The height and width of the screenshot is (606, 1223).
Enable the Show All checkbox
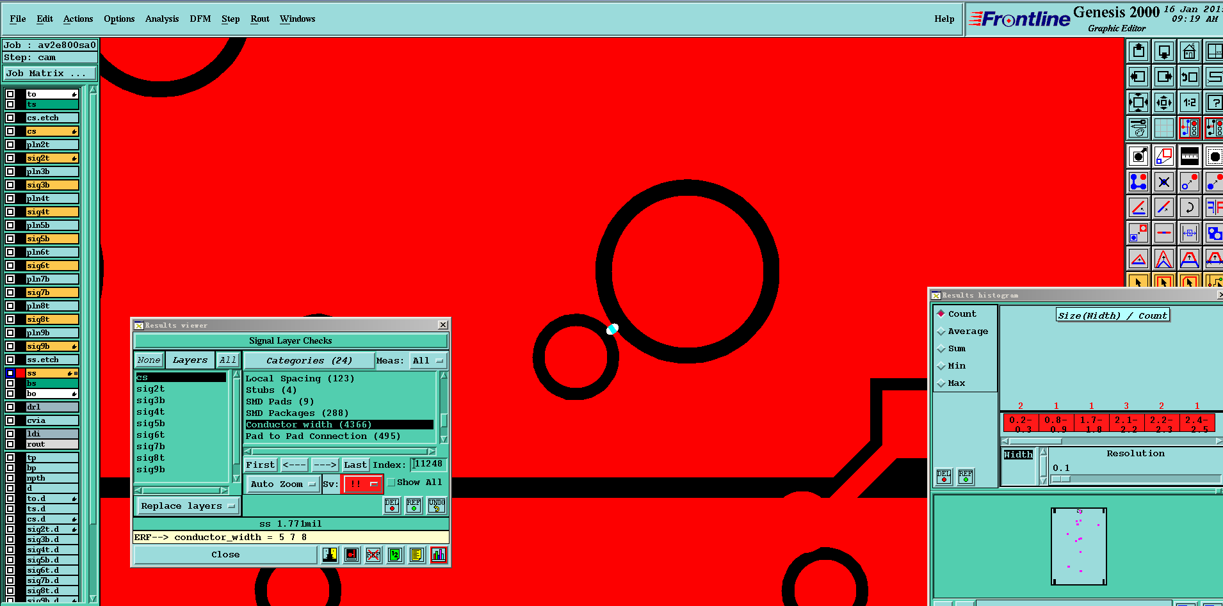pos(391,482)
